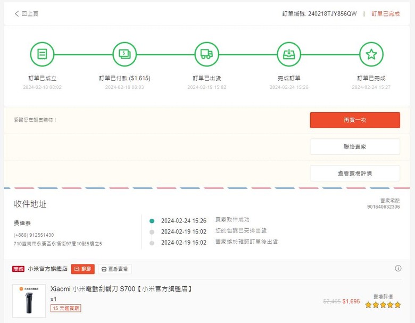The image size is (415, 323).
Task: Go back via the 回上頁 arrow
Action: pos(26,13)
